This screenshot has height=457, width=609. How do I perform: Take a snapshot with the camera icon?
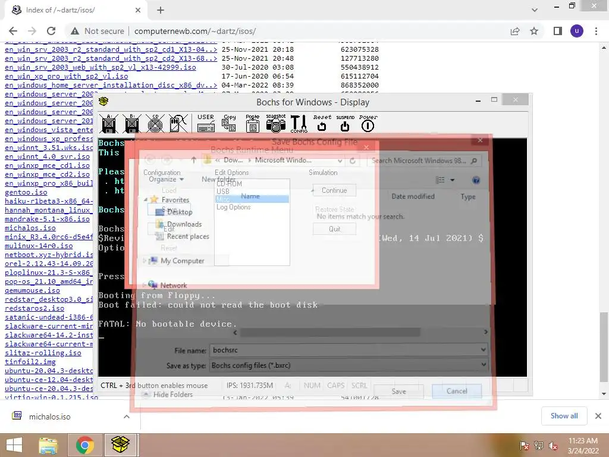point(276,124)
